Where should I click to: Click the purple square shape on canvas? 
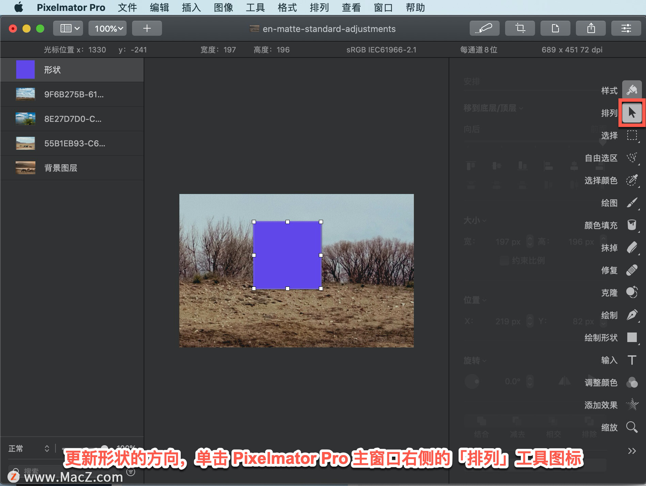[x=287, y=255]
